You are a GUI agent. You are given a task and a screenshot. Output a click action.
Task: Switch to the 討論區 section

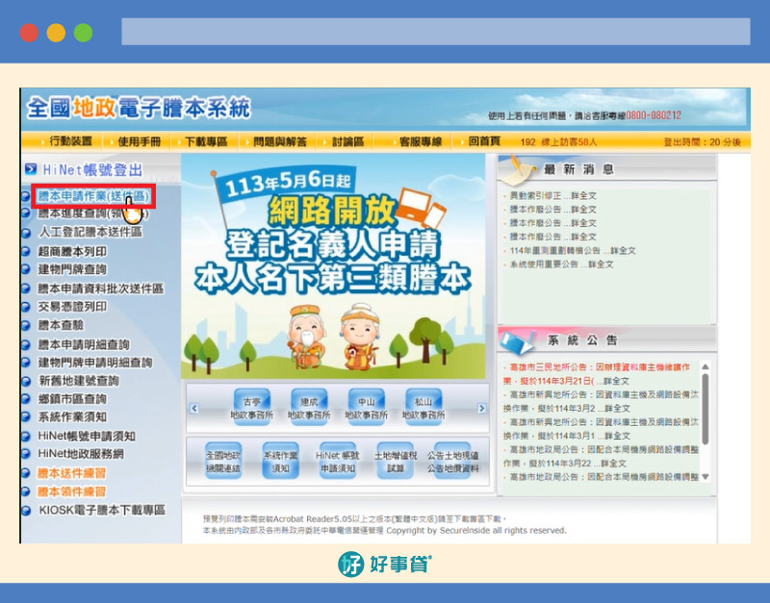(345, 141)
